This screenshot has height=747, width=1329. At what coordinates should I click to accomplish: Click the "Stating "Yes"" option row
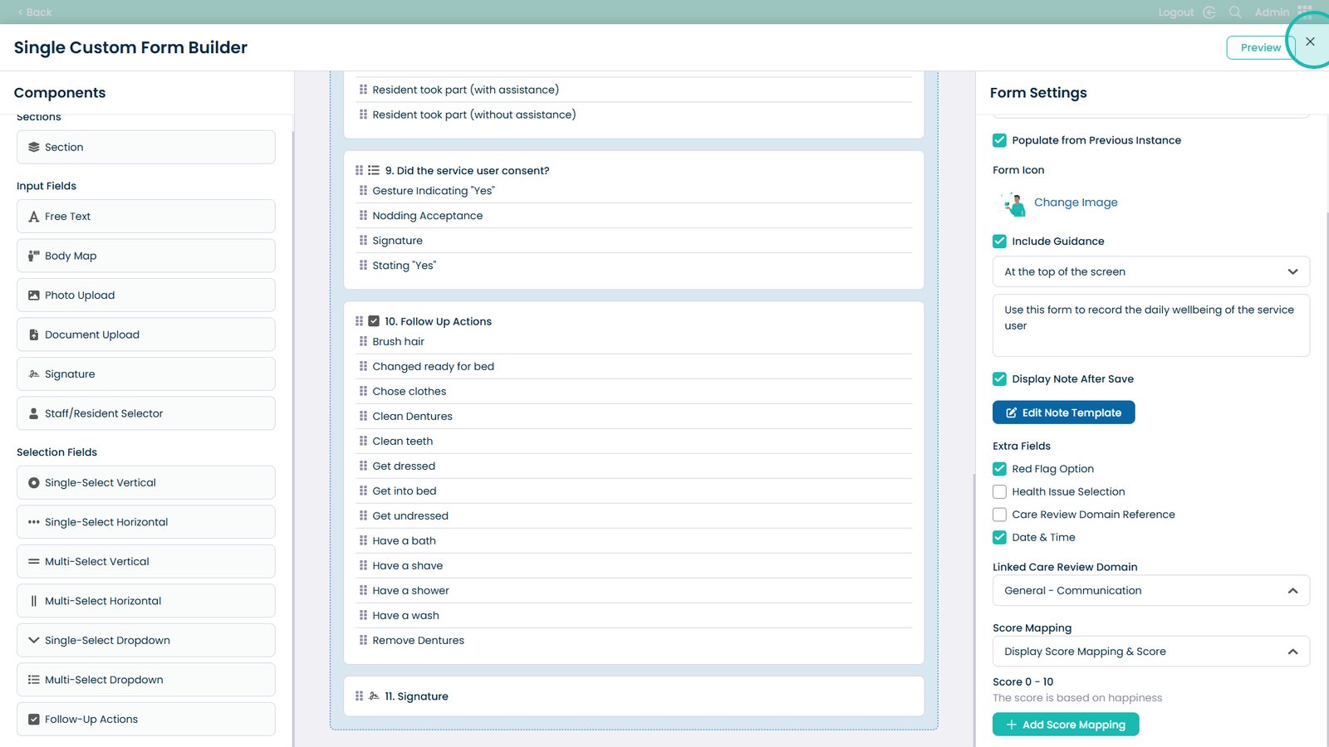(x=635, y=266)
